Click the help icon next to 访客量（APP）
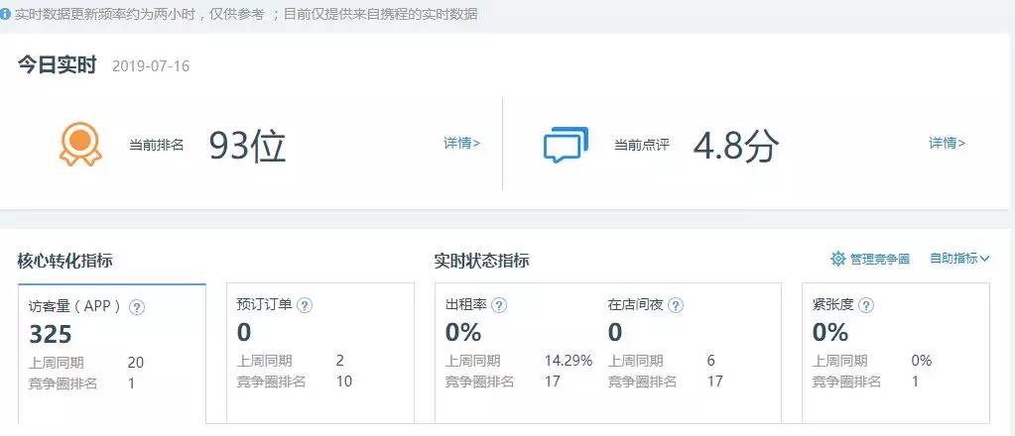Image resolution: width=1015 pixels, height=436 pixels. 137,307
